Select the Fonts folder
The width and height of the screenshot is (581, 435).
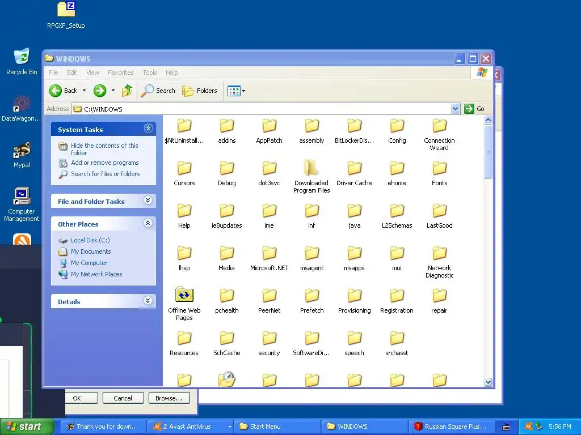click(440, 174)
